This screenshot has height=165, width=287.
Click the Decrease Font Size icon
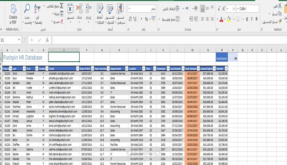(x=219, y=9)
